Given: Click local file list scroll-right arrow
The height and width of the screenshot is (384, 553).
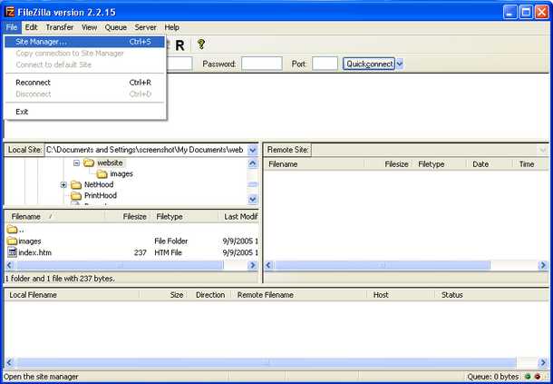Looking at the screenshot, I should (253, 265).
